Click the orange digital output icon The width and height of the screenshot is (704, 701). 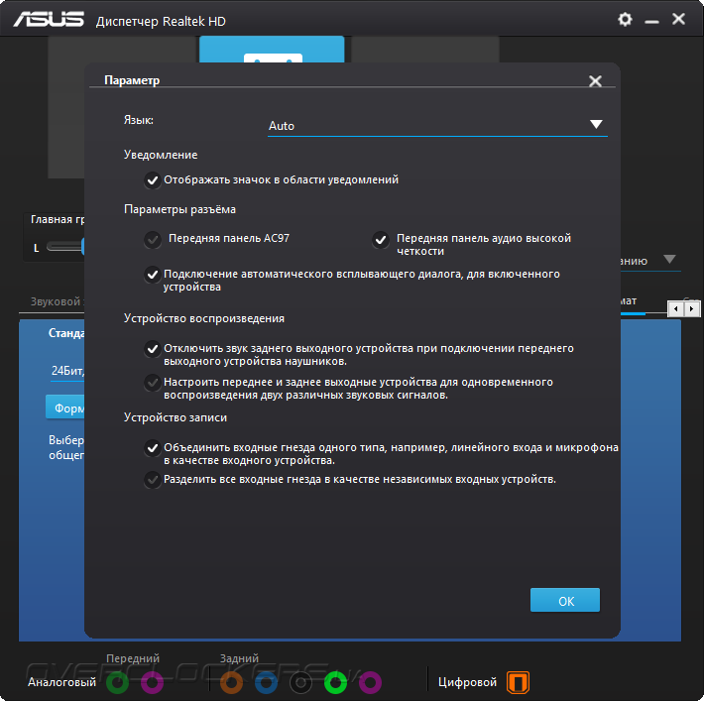coord(518,682)
